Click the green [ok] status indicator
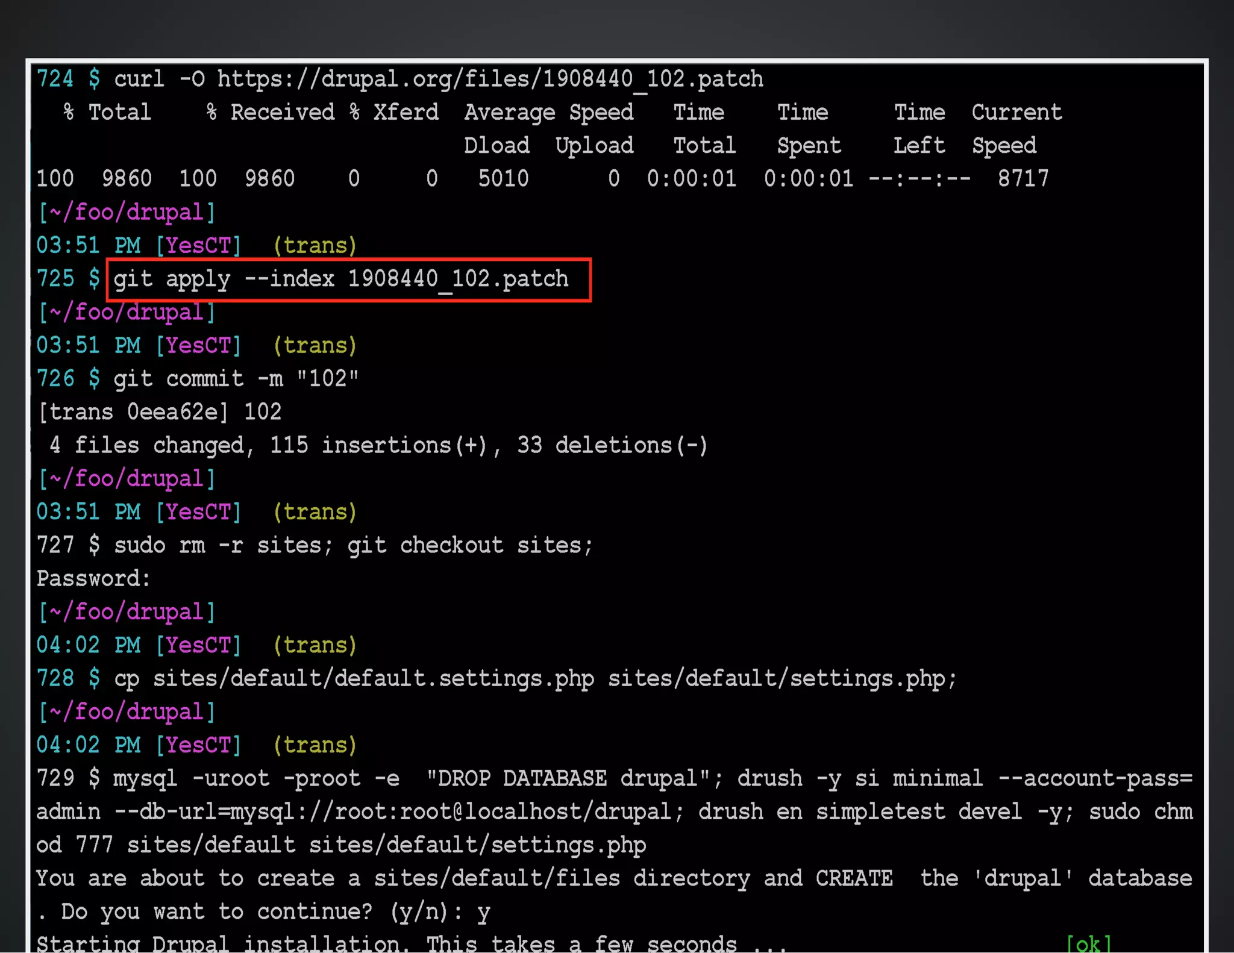Viewport: 1234px width, 953px height. coord(1088,942)
